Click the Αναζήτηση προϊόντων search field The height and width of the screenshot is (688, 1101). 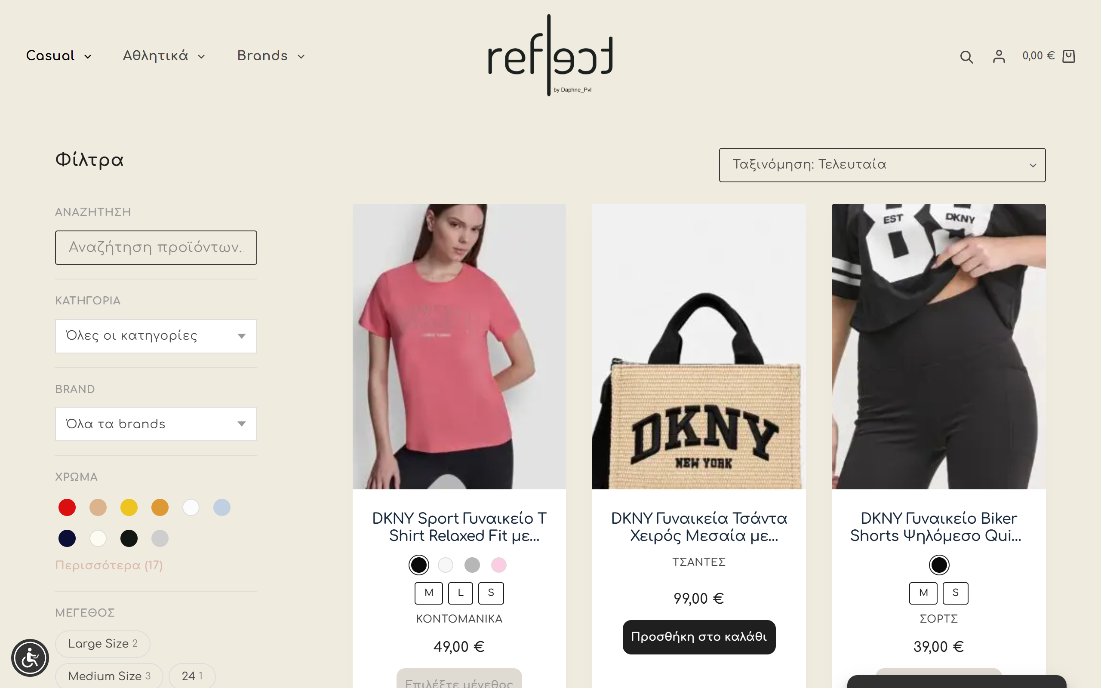pyautogui.click(x=156, y=248)
